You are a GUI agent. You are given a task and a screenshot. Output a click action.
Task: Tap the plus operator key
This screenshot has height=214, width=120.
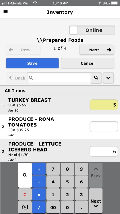pyautogui.click(x=39, y=169)
